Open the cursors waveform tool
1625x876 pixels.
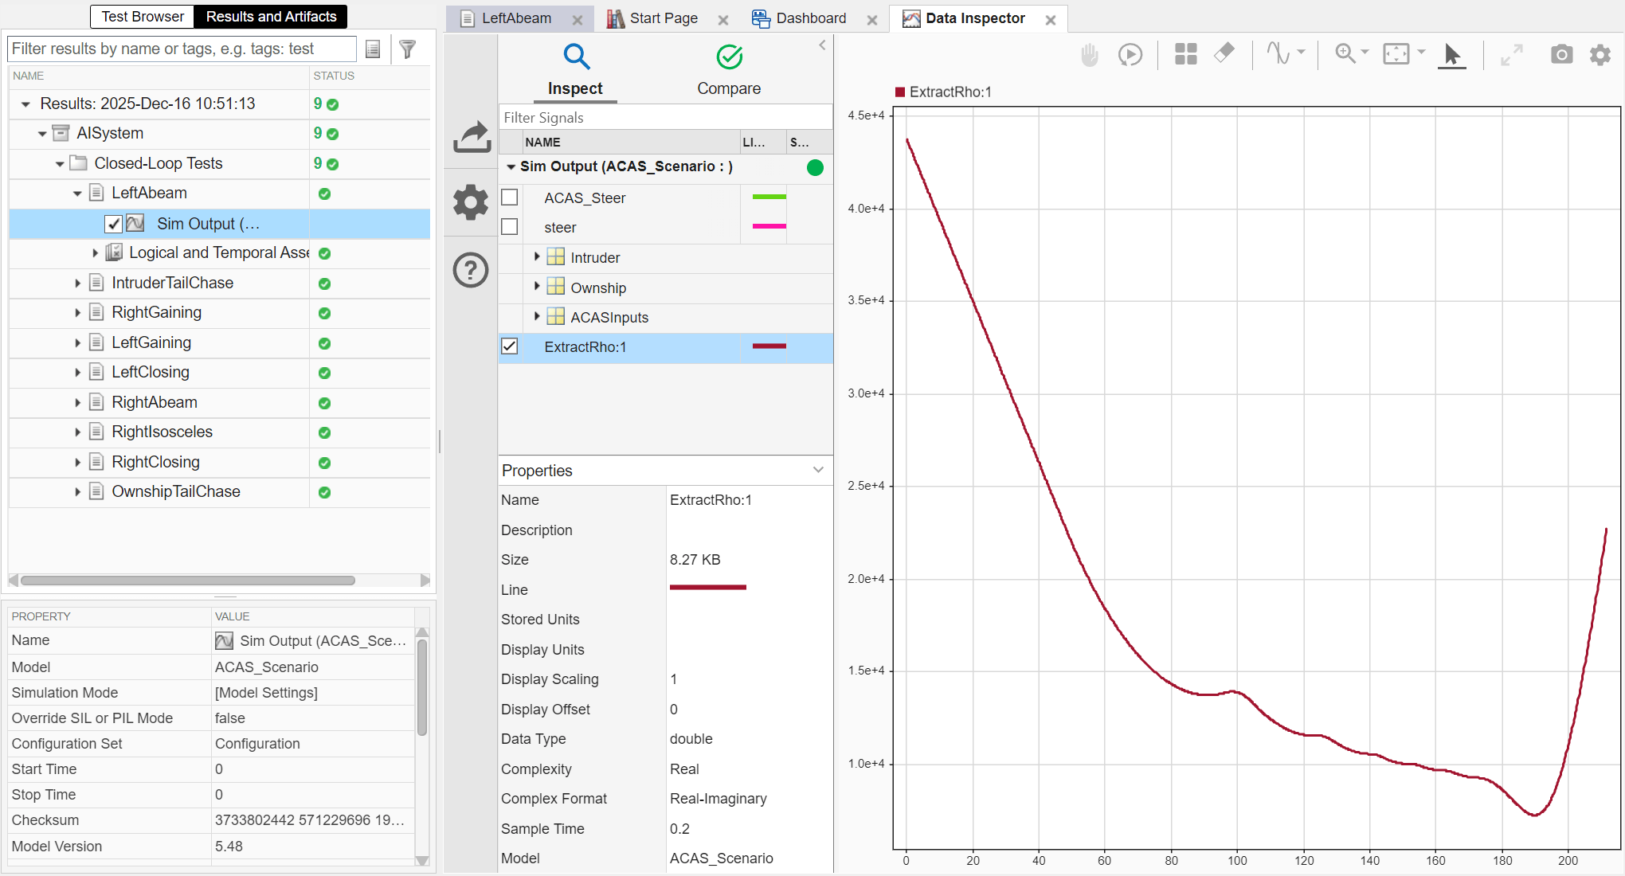[1278, 53]
